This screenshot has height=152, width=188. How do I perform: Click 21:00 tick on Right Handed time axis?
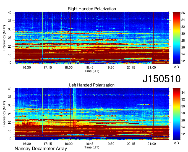point(152,67)
